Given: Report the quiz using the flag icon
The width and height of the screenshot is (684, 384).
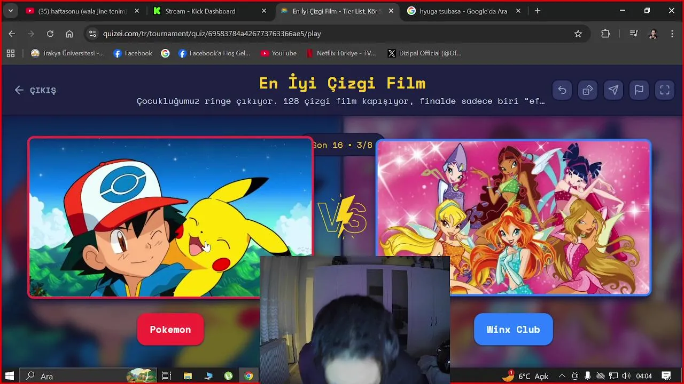Looking at the screenshot, I should coord(639,90).
